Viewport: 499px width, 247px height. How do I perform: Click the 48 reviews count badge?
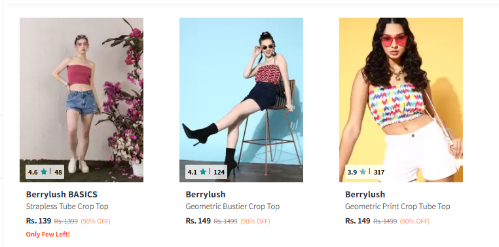pyautogui.click(x=58, y=172)
